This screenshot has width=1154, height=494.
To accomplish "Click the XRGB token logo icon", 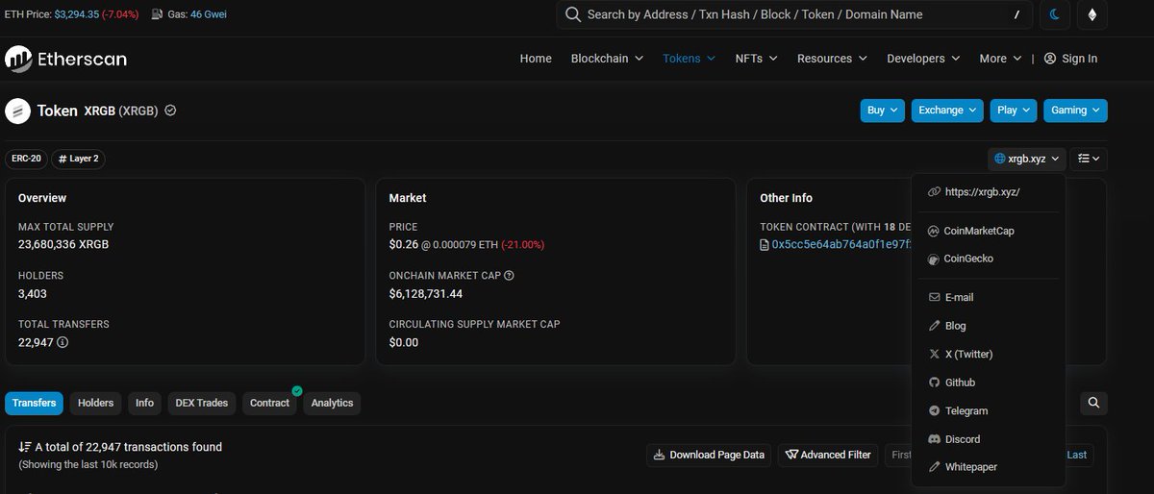I will [x=17, y=111].
